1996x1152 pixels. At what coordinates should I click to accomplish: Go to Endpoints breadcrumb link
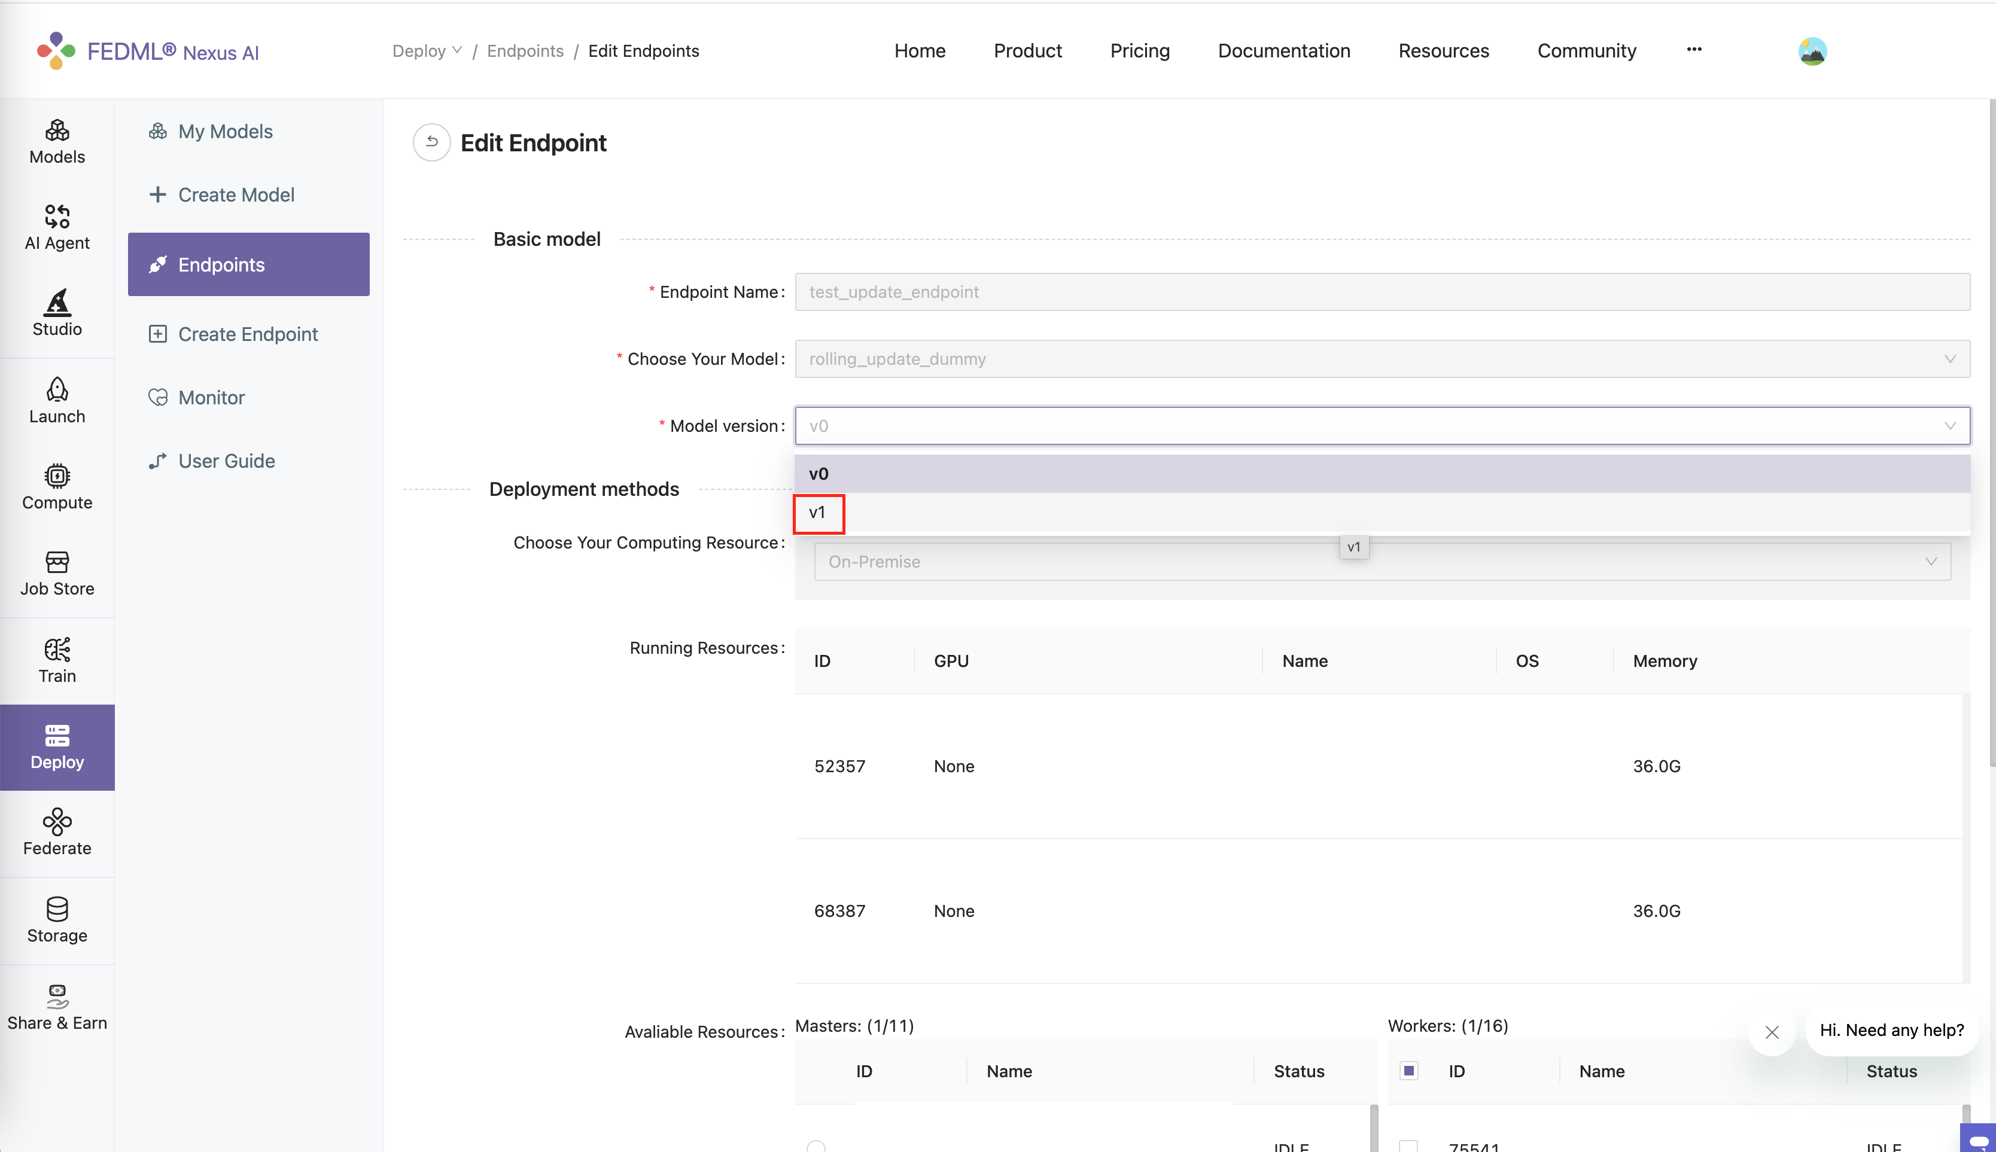point(525,51)
